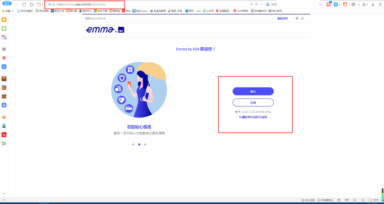Click sidebar yellow star favorites icon

pyautogui.click(x=4, y=20)
